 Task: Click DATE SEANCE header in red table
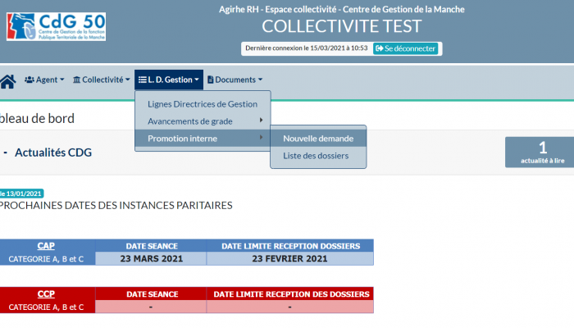153,294
